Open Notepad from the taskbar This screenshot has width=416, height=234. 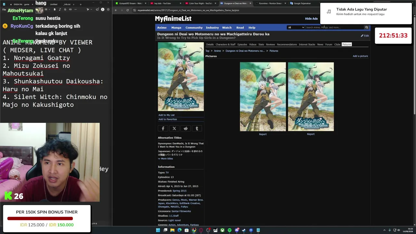258,230
